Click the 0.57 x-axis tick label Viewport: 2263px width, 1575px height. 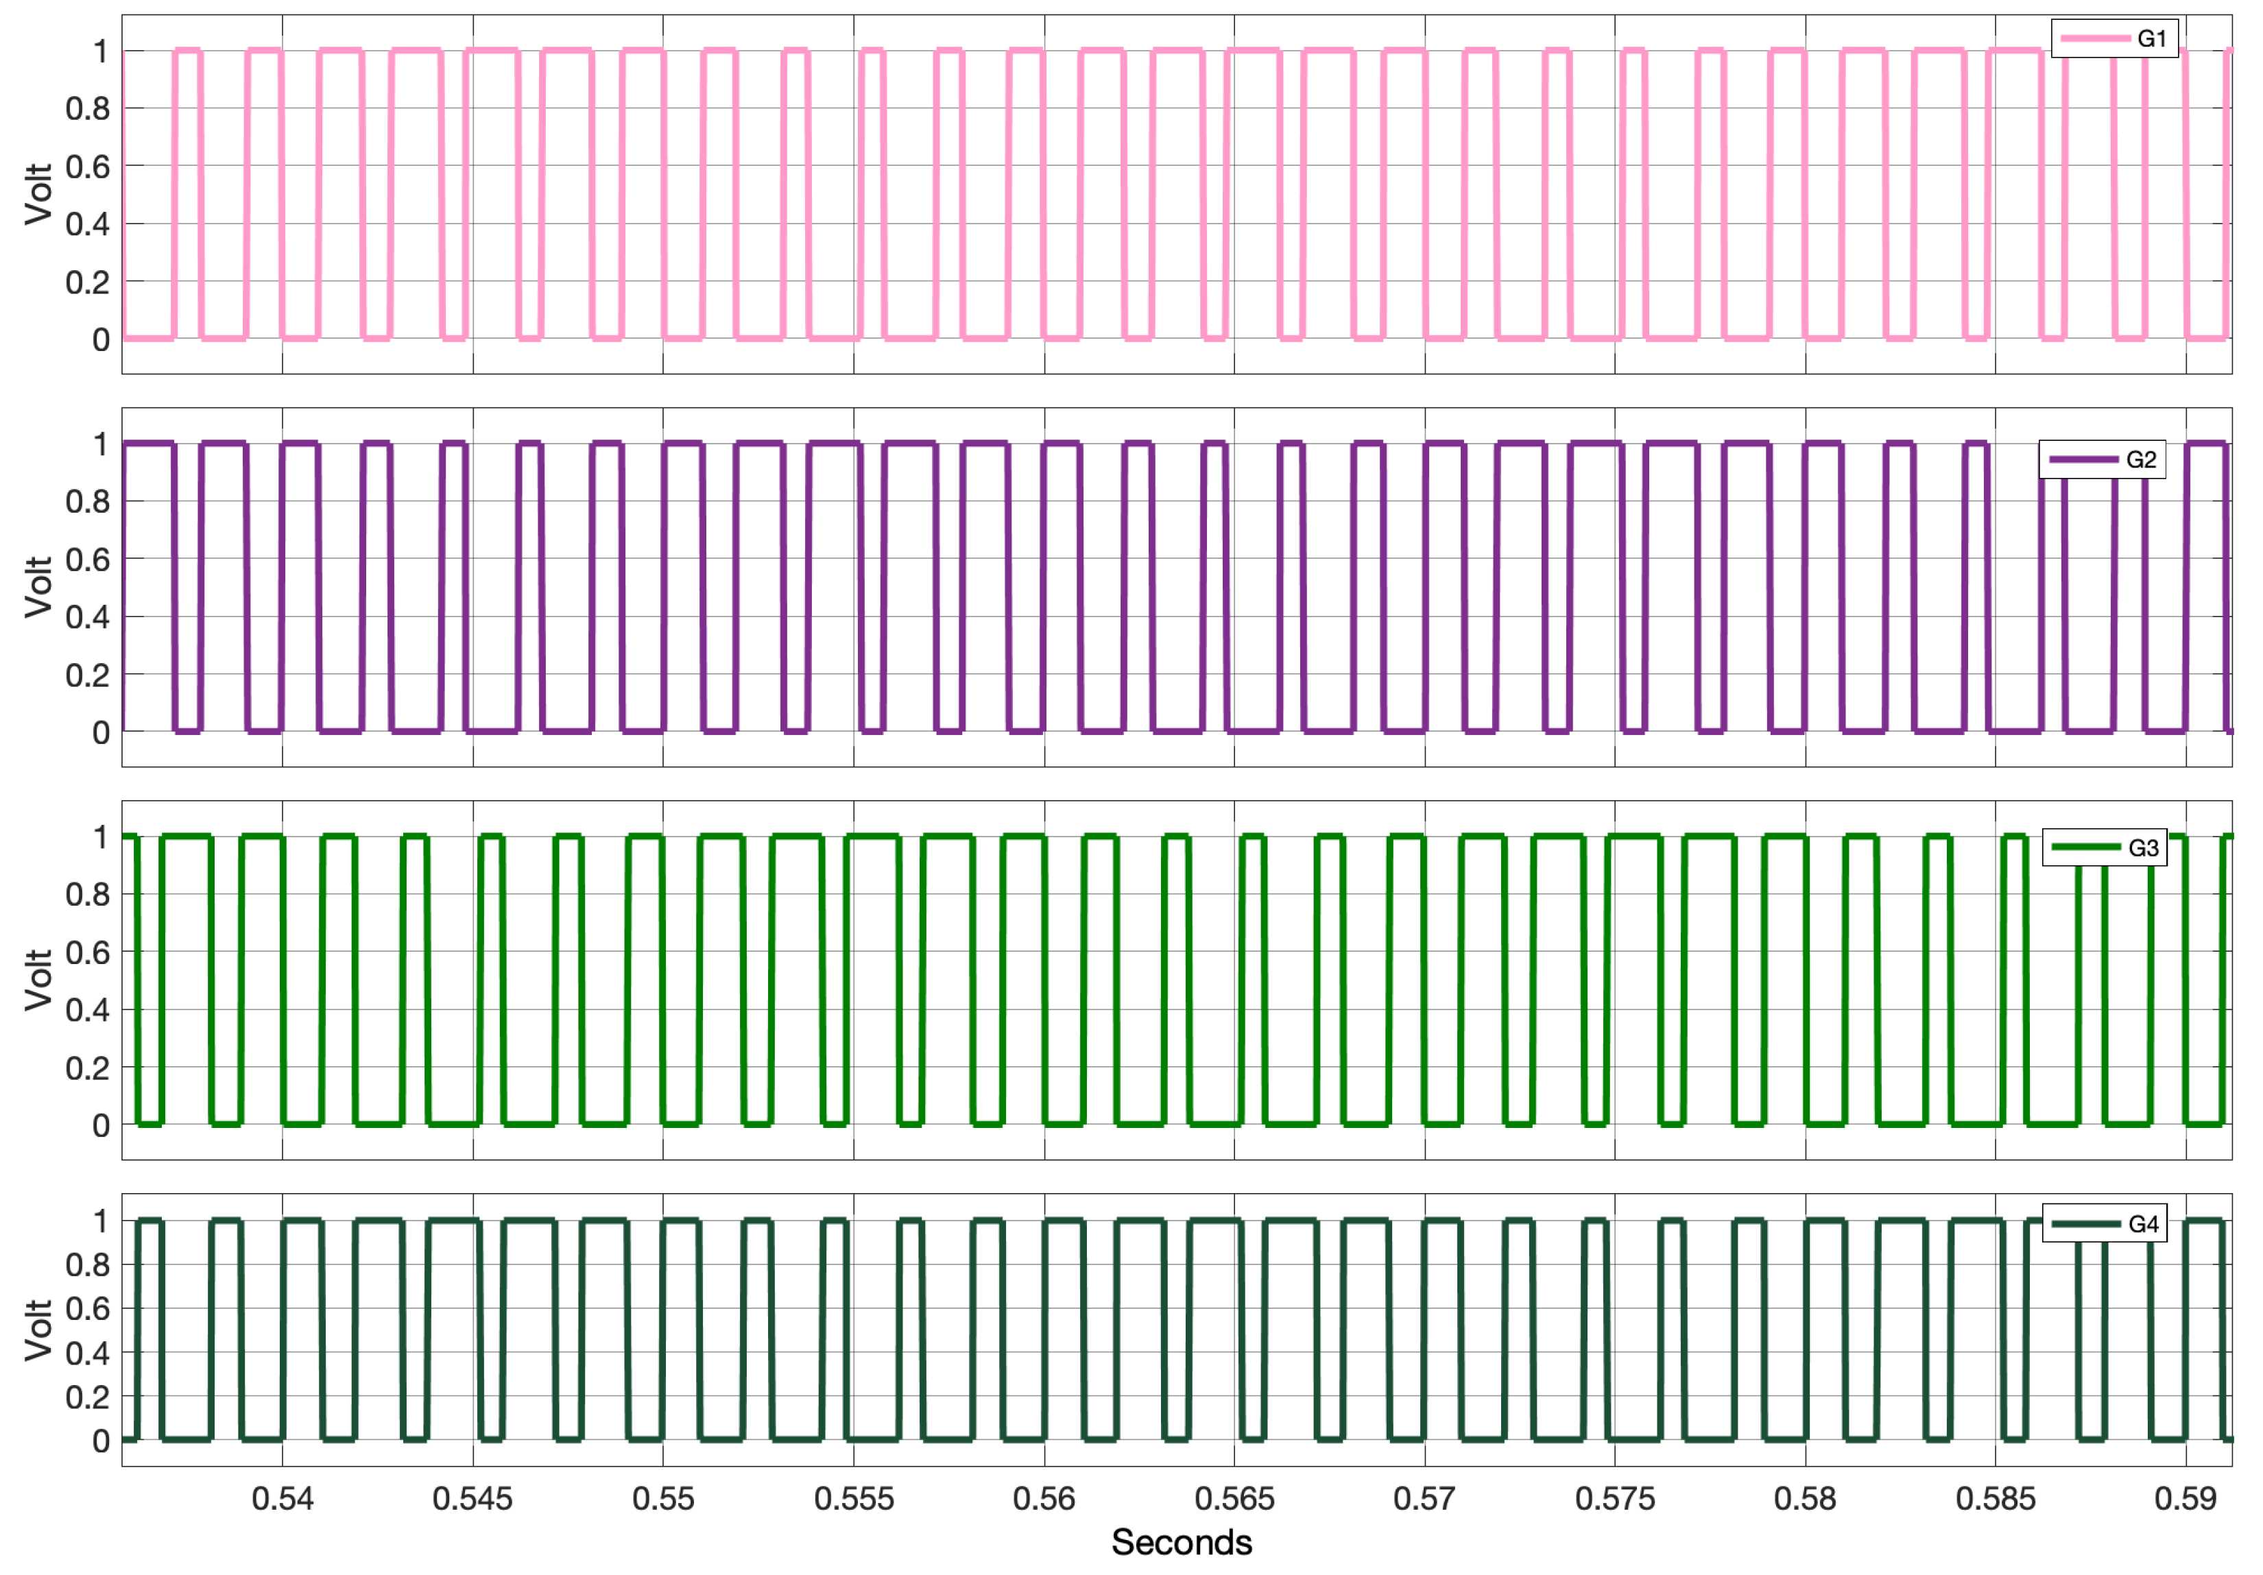[1424, 1499]
